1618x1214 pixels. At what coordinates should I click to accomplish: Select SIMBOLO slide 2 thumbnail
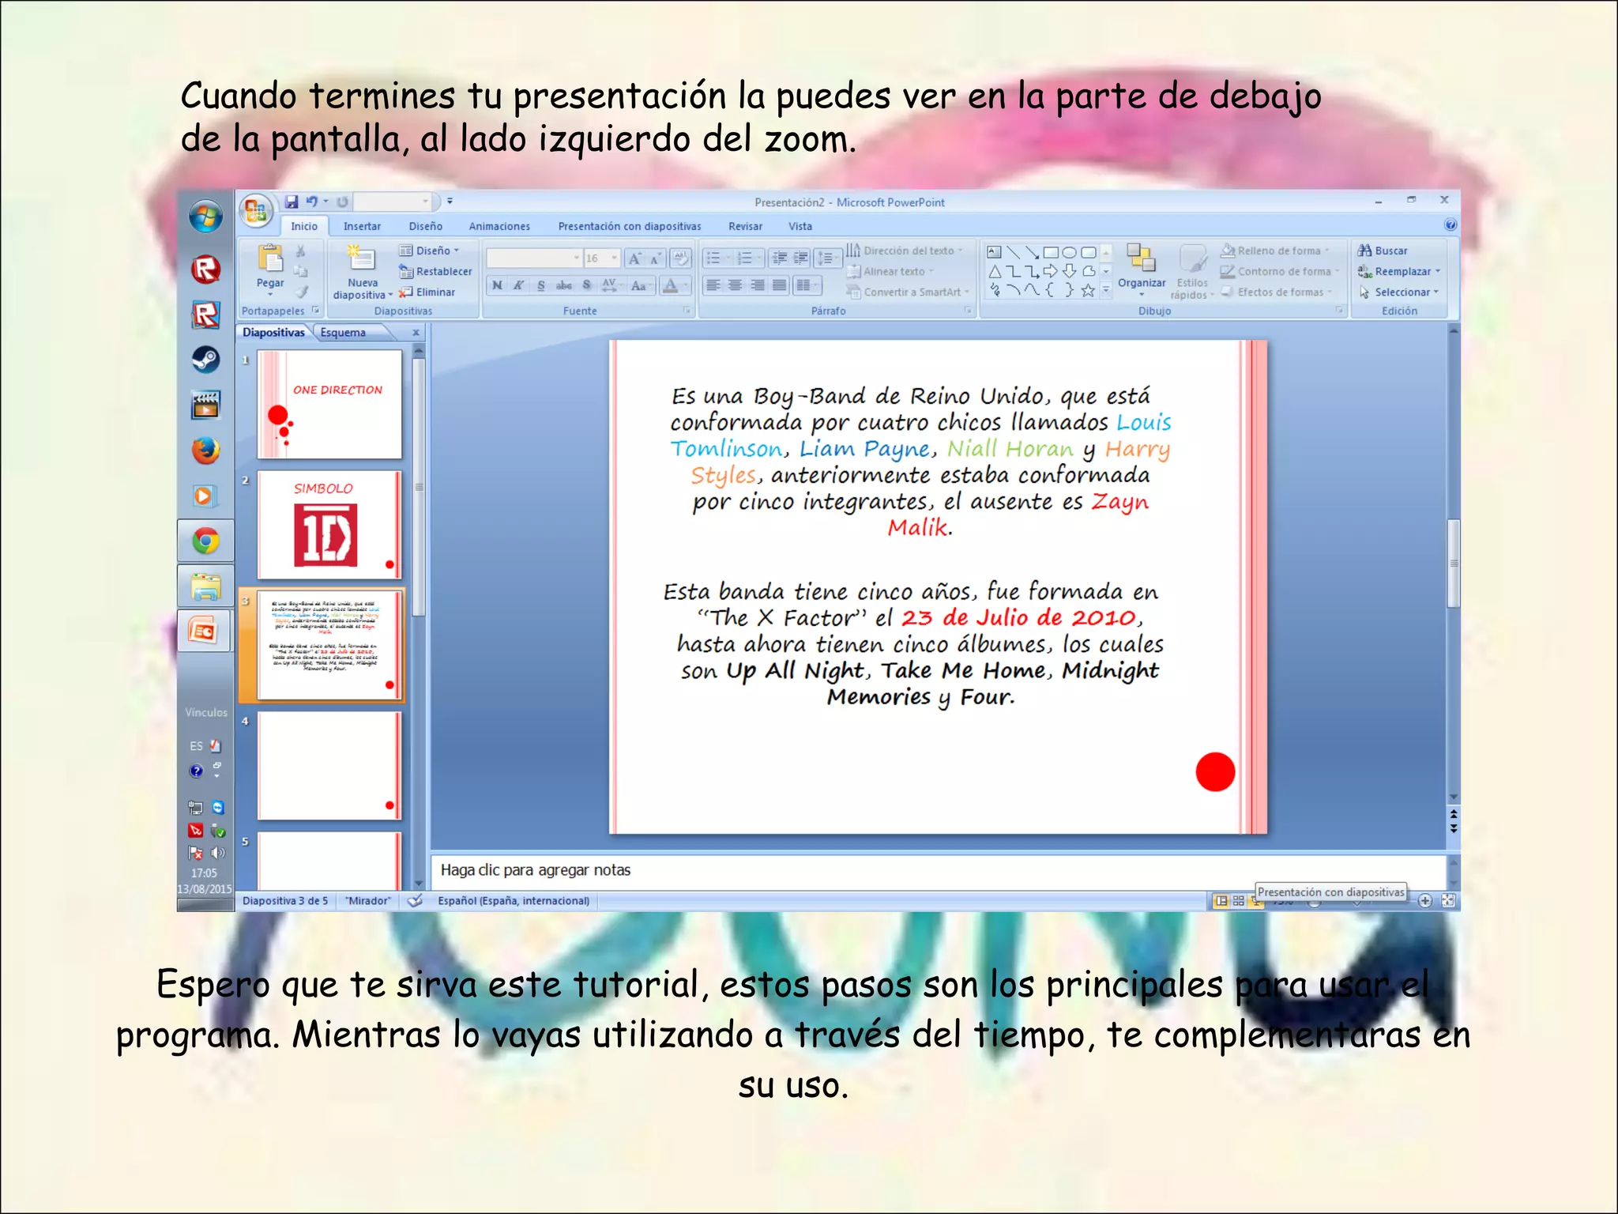[x=329, y=525]
